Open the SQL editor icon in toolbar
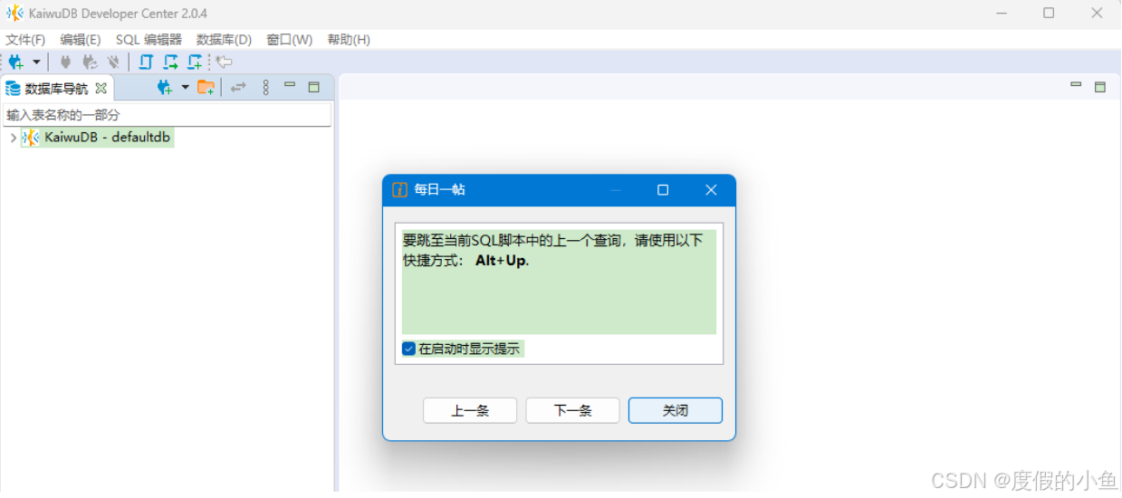Viewport: 1122px width, 498px height. coord(146,62)
